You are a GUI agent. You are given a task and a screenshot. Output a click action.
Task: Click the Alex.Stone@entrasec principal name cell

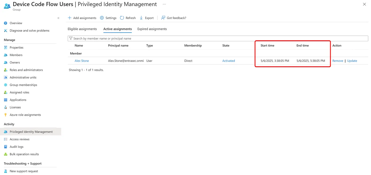click(126, 61)
